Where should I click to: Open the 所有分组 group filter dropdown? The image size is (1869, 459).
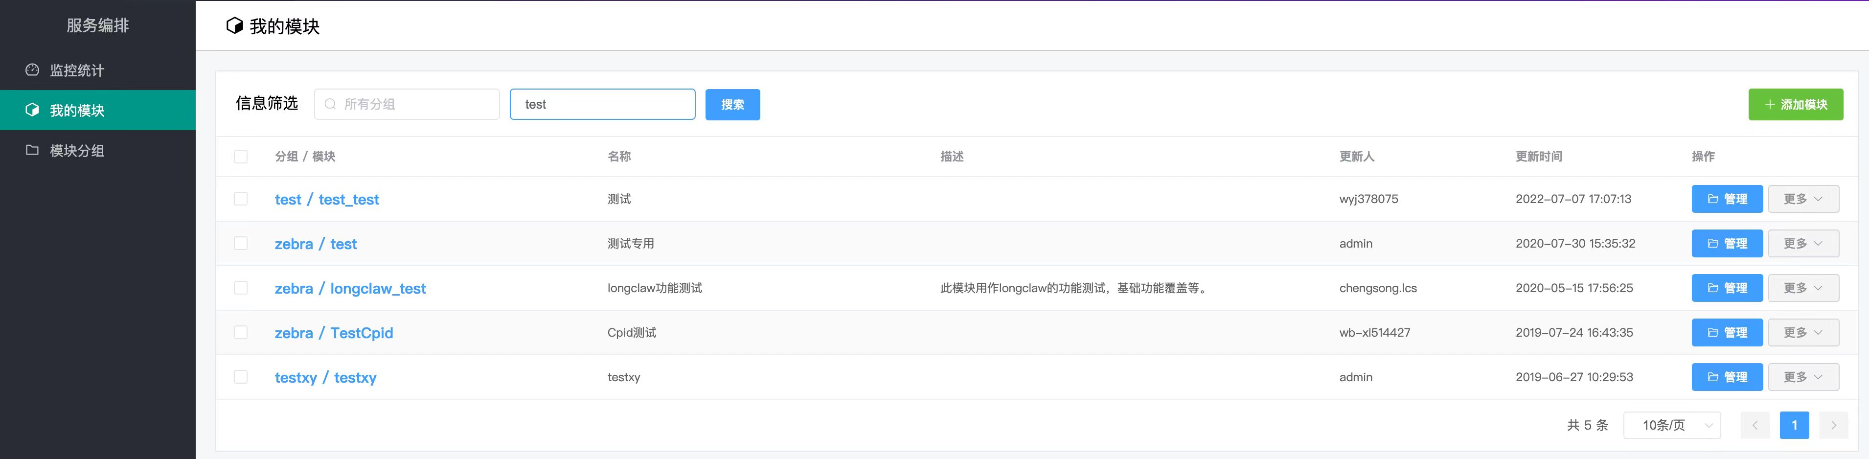click(407, 104)
